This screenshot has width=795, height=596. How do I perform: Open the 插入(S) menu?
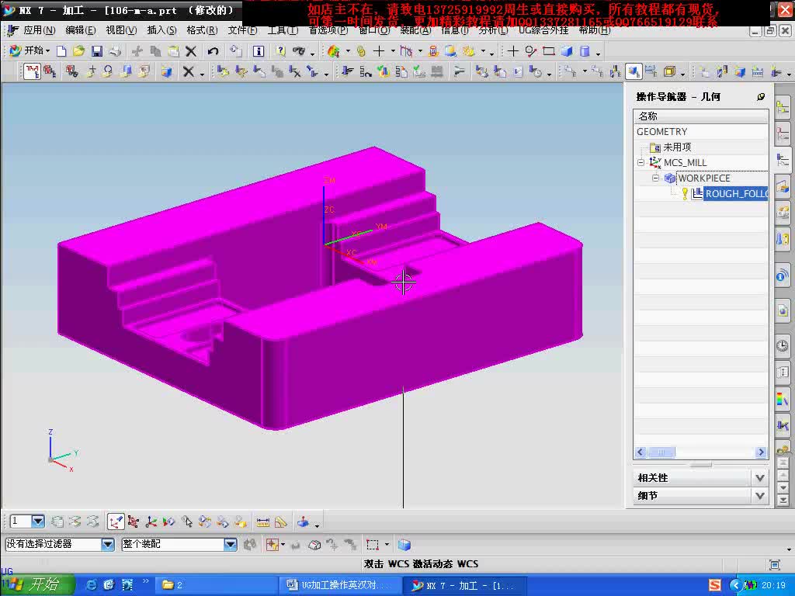(161, 30)
